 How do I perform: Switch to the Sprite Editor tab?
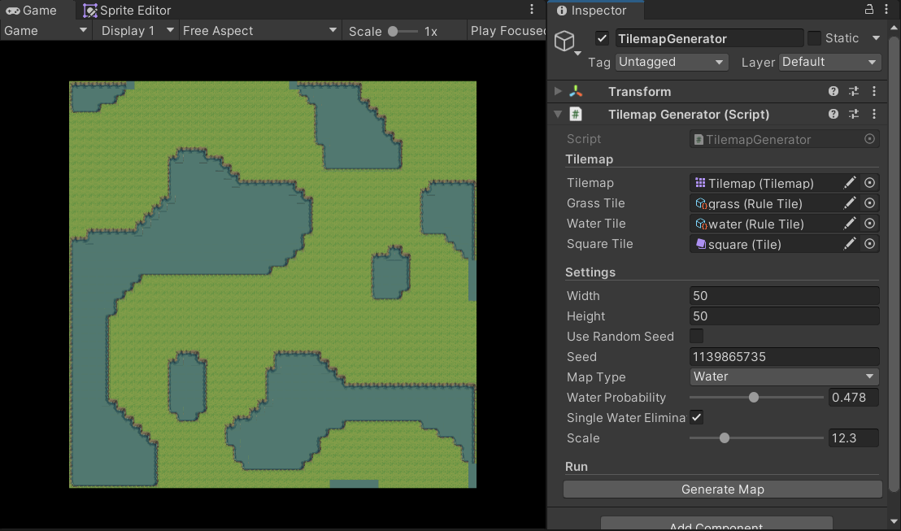point(127,11)
